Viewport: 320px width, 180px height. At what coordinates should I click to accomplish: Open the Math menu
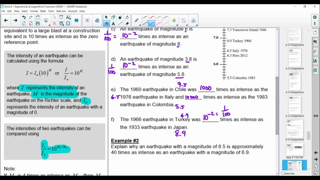pos(43,11)
